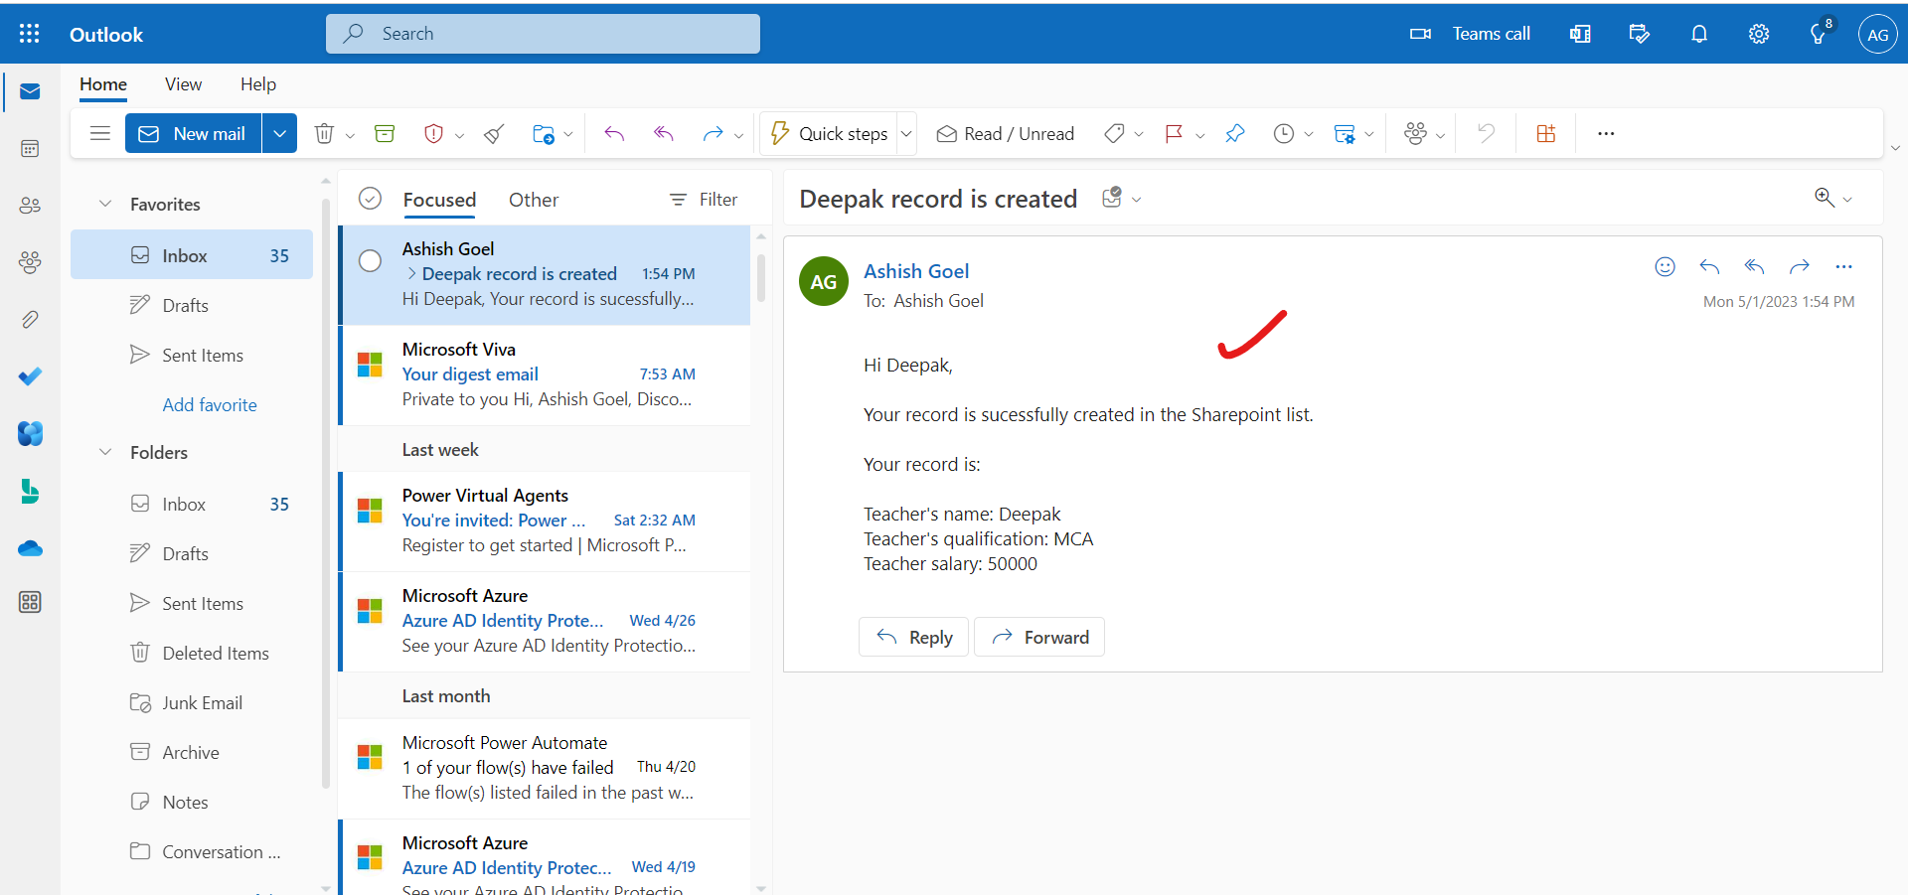Open the Quick steps dropdown arrow
The image size is (1908, 895).
pos(906,134)
